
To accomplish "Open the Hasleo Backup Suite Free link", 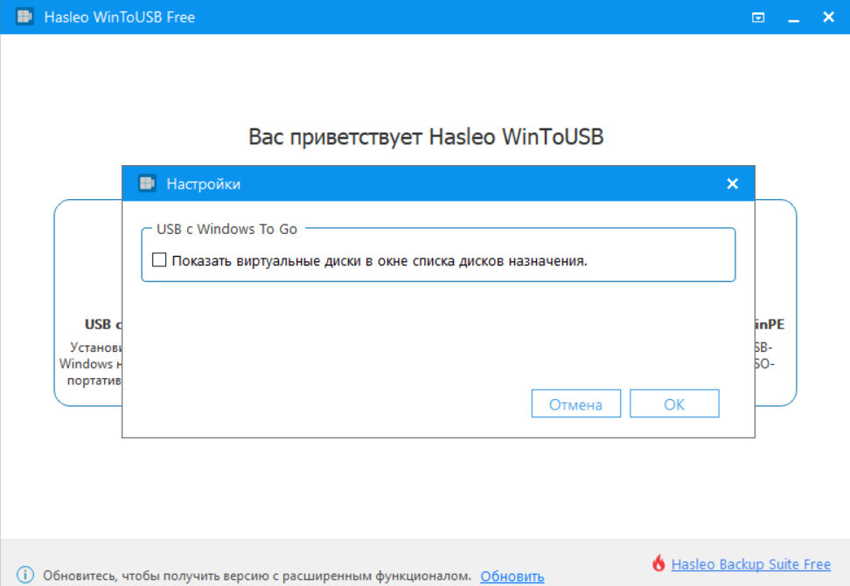I will (x=751, y=564).
